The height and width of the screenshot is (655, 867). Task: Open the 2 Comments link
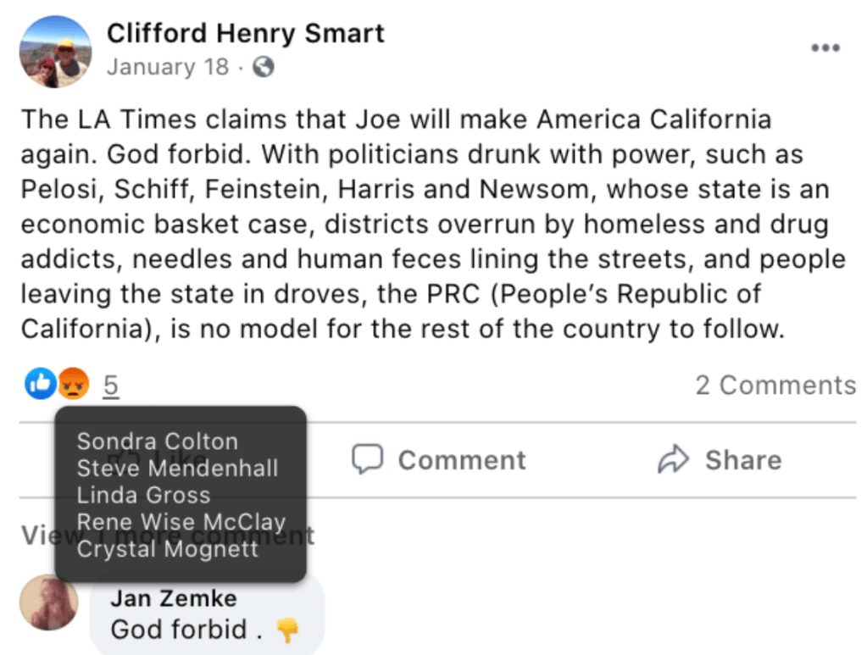(775, 386)
